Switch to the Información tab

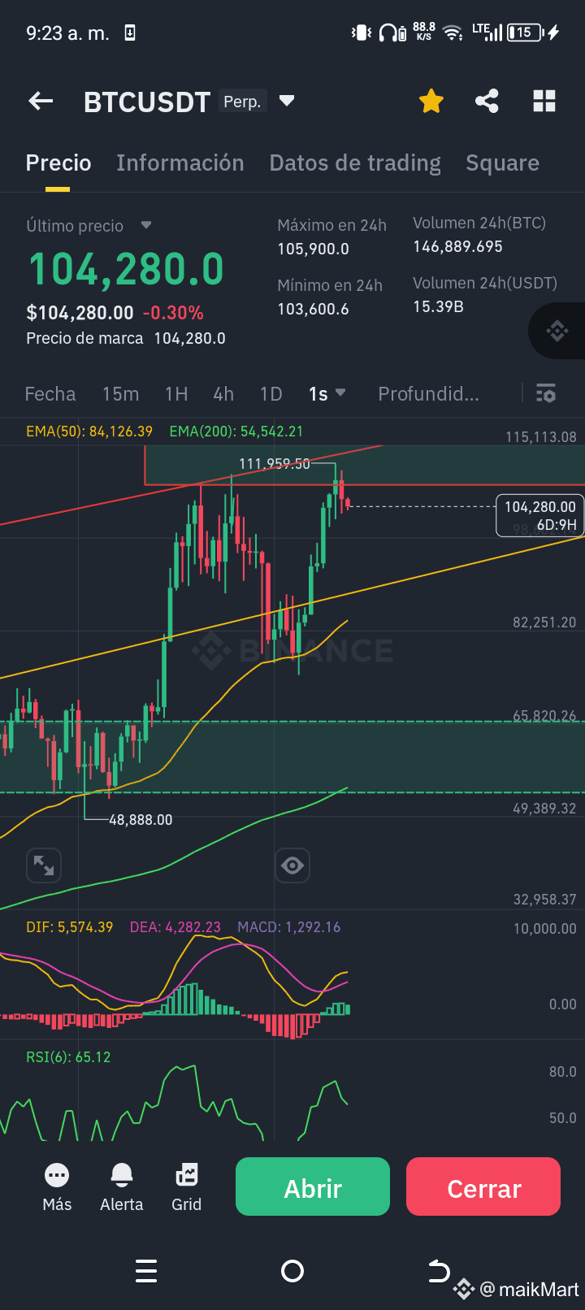coord(180,163)
